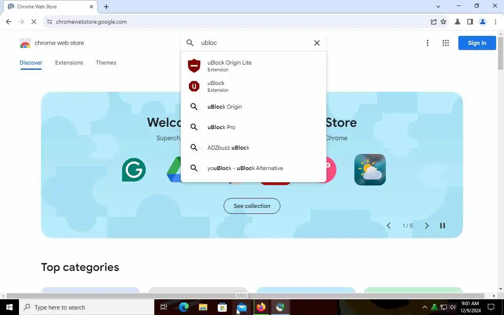Viewport: 504px width, 315px height.
Task: Choose the uBlock Origin search suggestion
Action: point(254,107)
